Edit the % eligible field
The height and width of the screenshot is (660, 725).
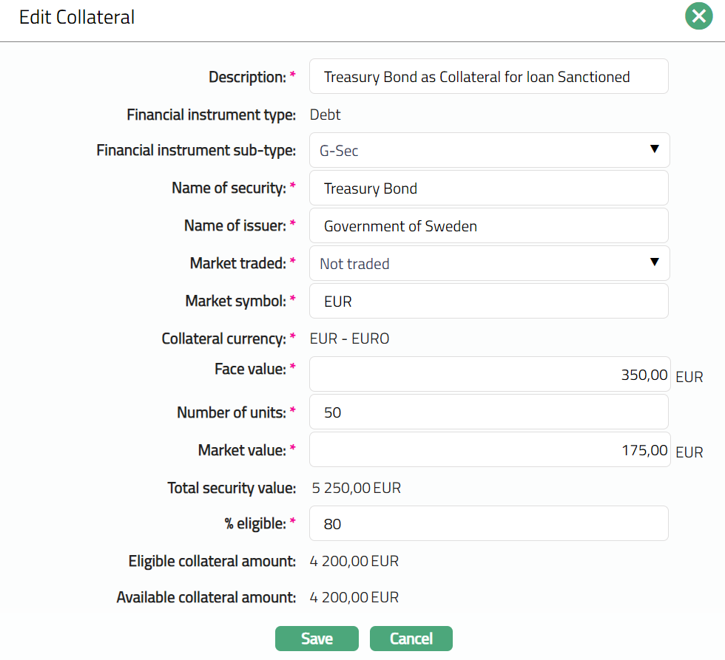[x=488, y=524]
